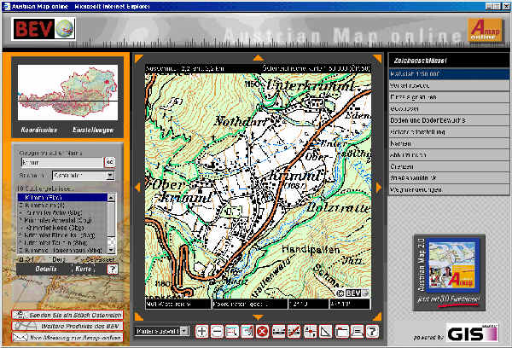The height and width of the screenshot is (348, 512).
Task: Click the Amap online logo
Action: click(x=485, y=30)
